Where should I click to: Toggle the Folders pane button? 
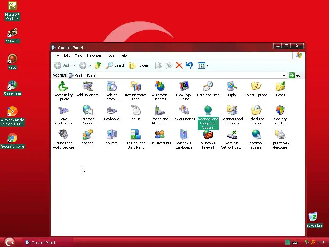click(139, 65)
